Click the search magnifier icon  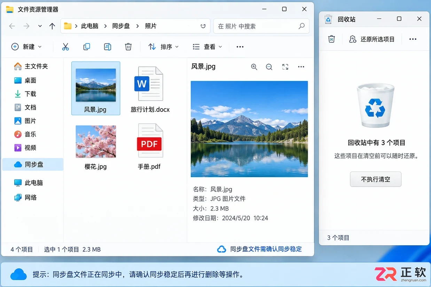pos(301,26)
